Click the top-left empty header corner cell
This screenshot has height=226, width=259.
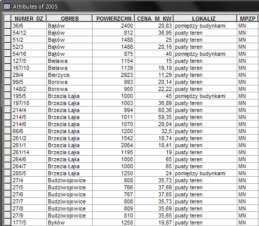click(x=8, y=19)
